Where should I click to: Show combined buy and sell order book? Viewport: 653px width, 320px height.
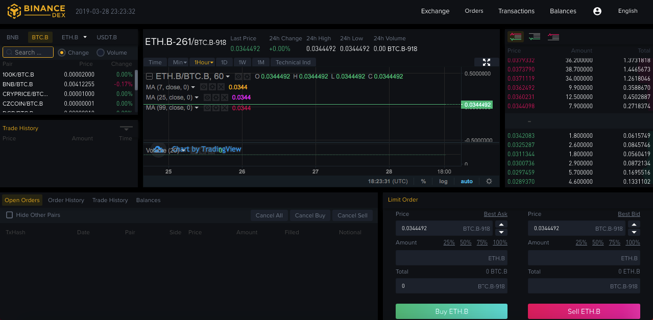[516, 37]
